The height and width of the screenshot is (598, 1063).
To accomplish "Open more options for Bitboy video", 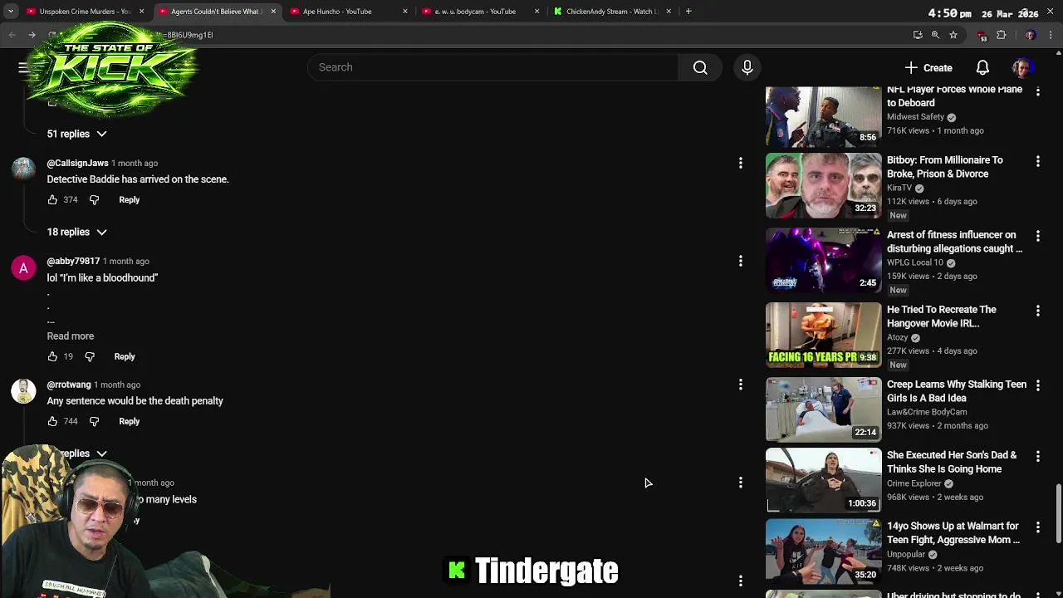I will click(1037, 161).
